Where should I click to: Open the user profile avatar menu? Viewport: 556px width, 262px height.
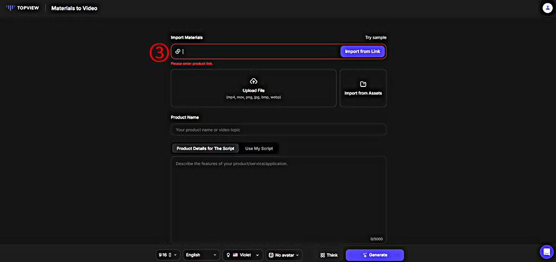pos(546,8)
